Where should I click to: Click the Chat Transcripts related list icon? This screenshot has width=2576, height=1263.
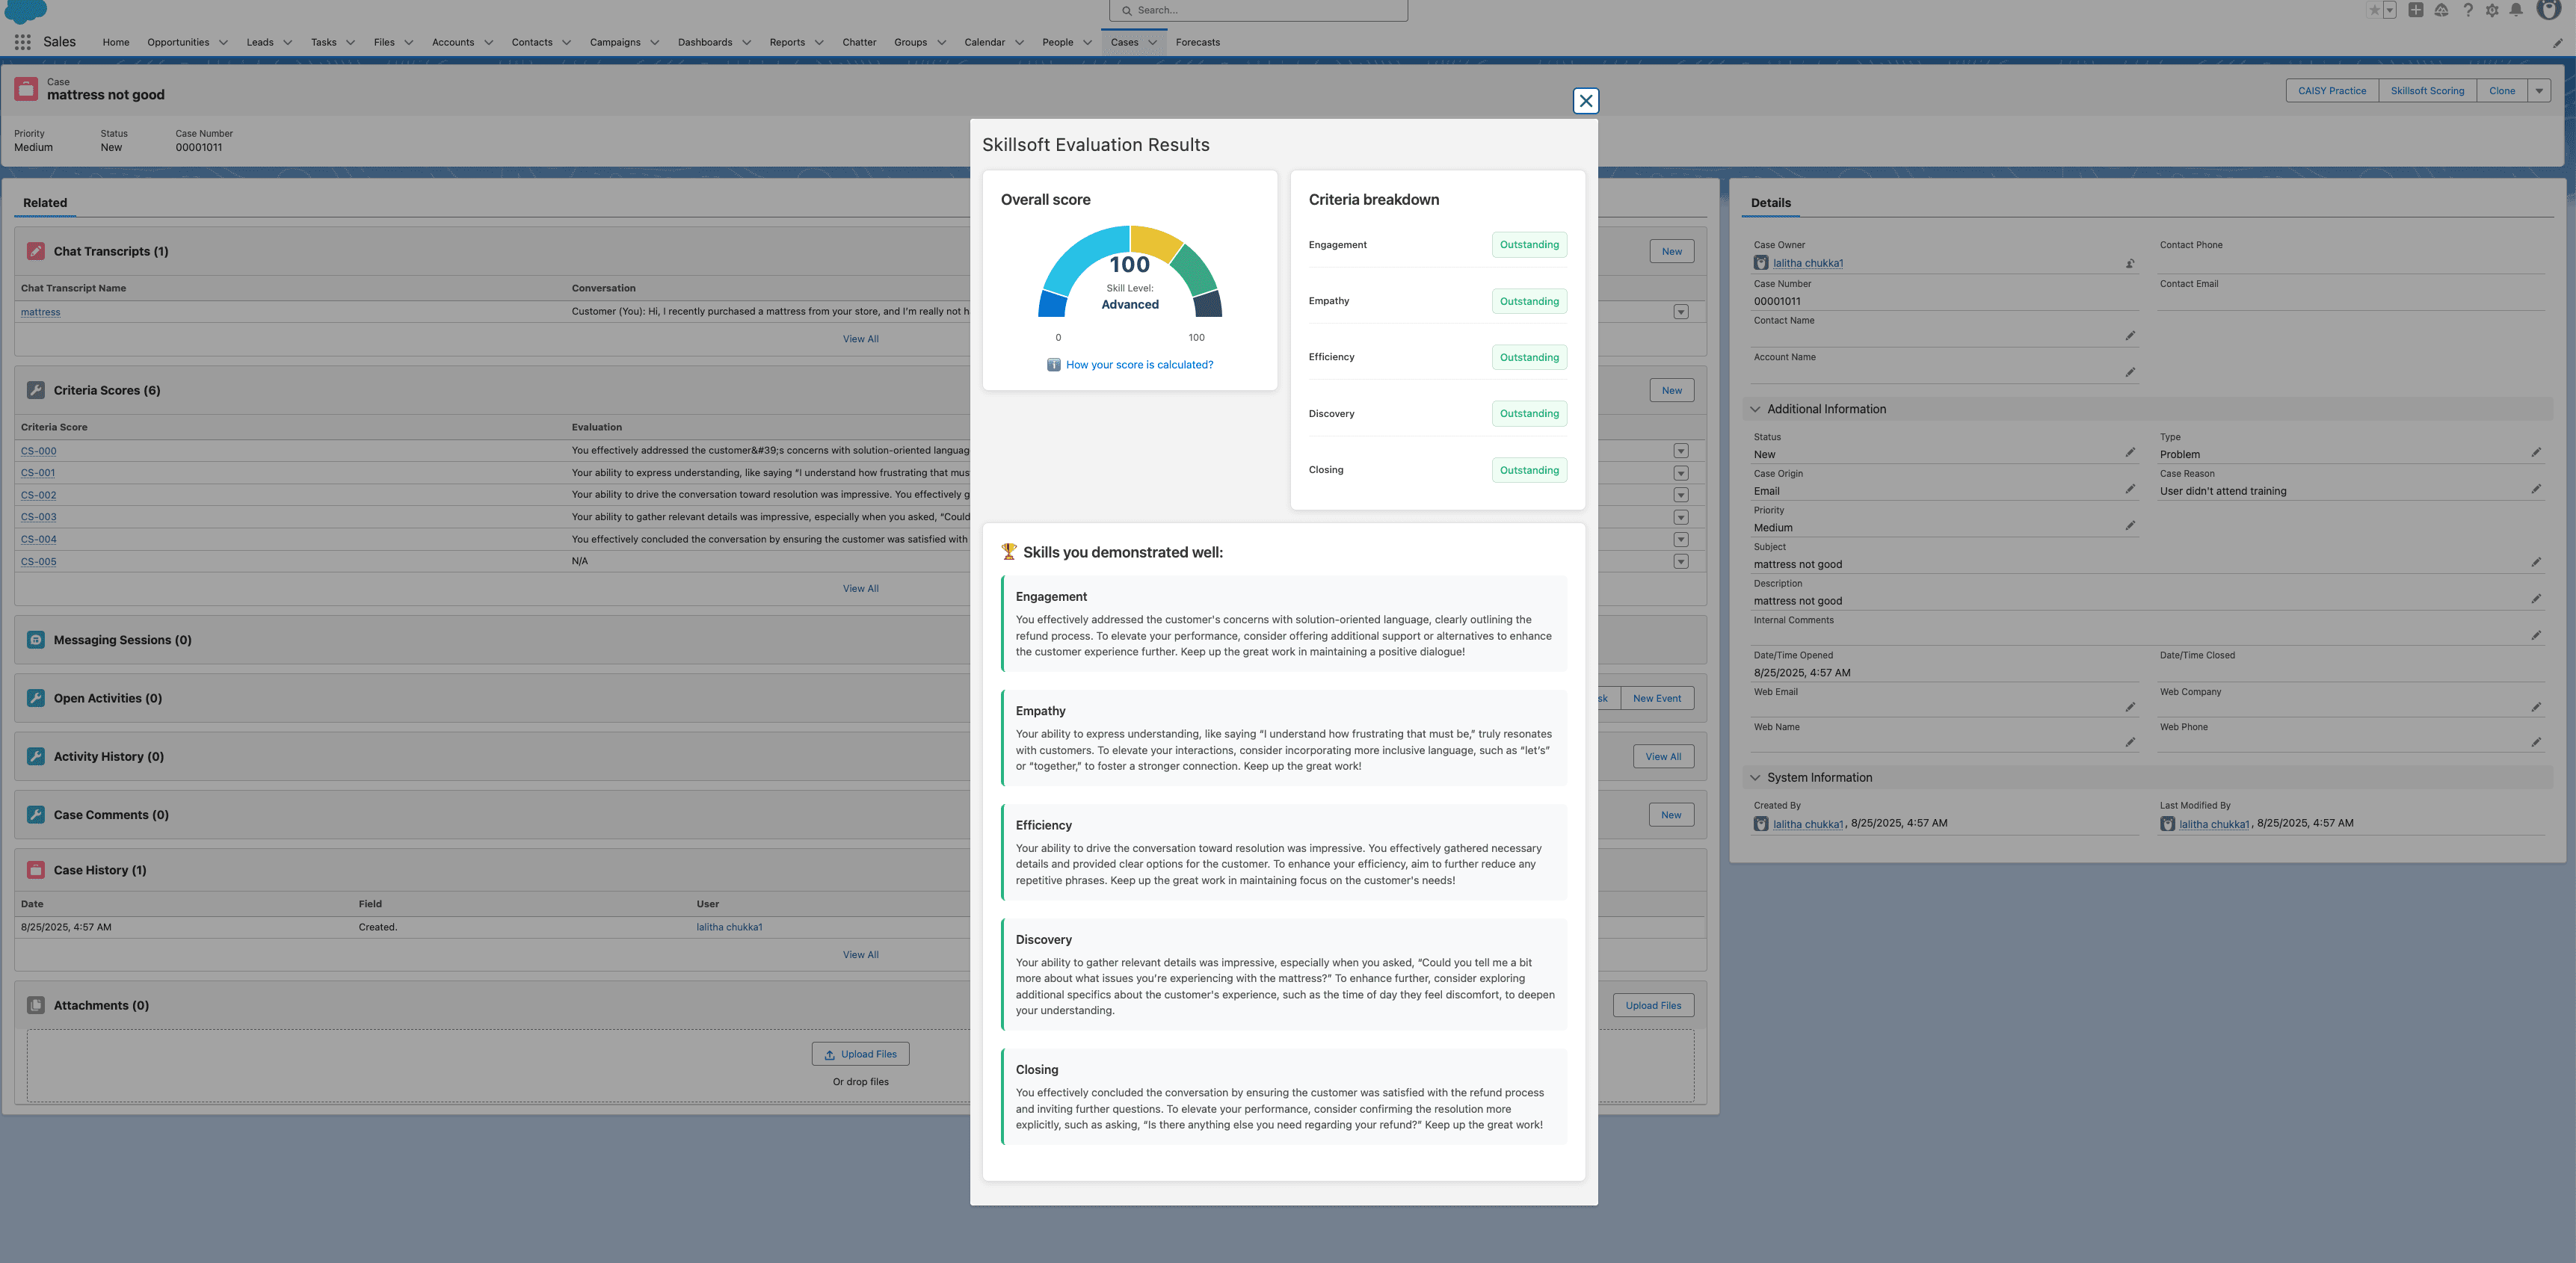36,251
